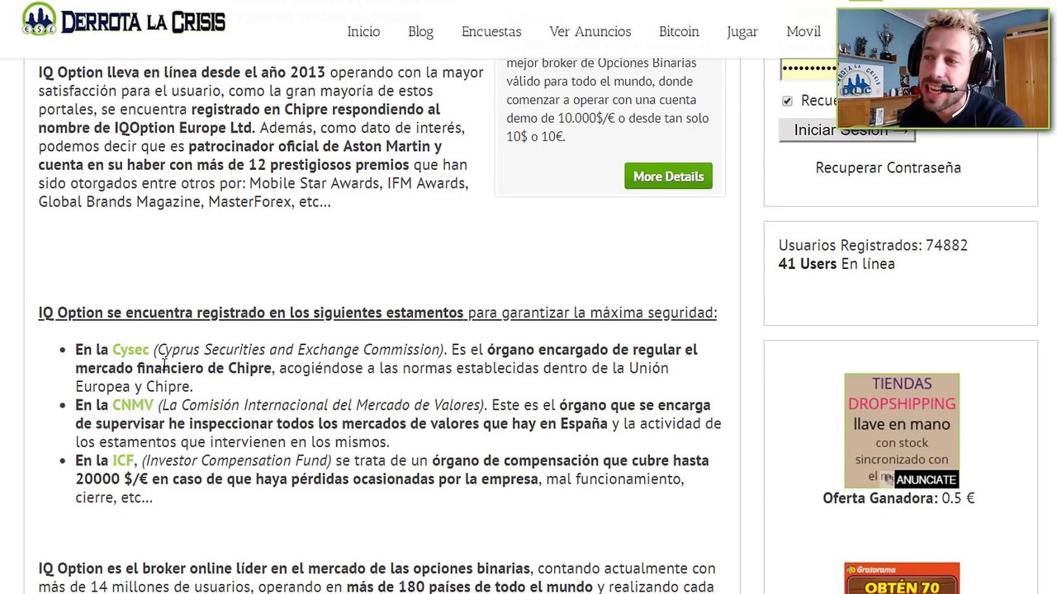The height and width of the screenshot is (594, 1057).
Task: Click the Gratorama ad banner
Action: pos(902,578)
